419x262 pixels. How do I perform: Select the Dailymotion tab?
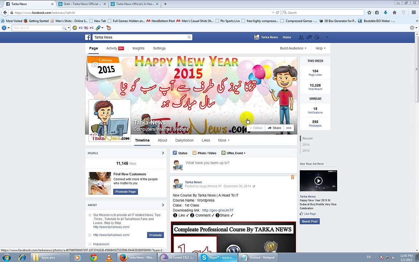click(x=184, y=140)
